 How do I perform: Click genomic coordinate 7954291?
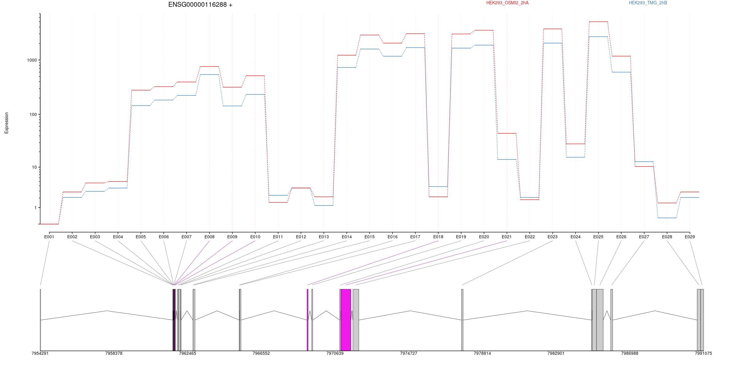coord(40,353)
